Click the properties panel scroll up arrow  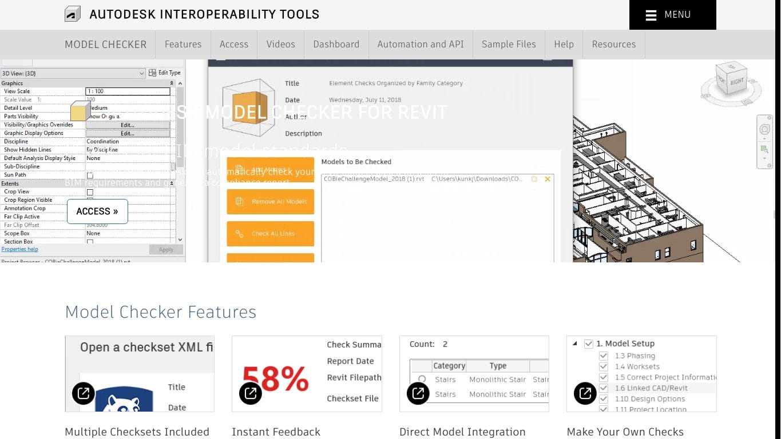coord(180,83)
